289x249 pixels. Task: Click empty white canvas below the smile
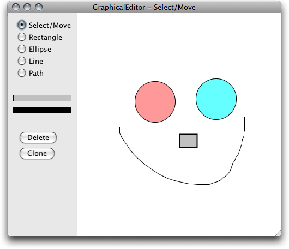coord(179,210)
